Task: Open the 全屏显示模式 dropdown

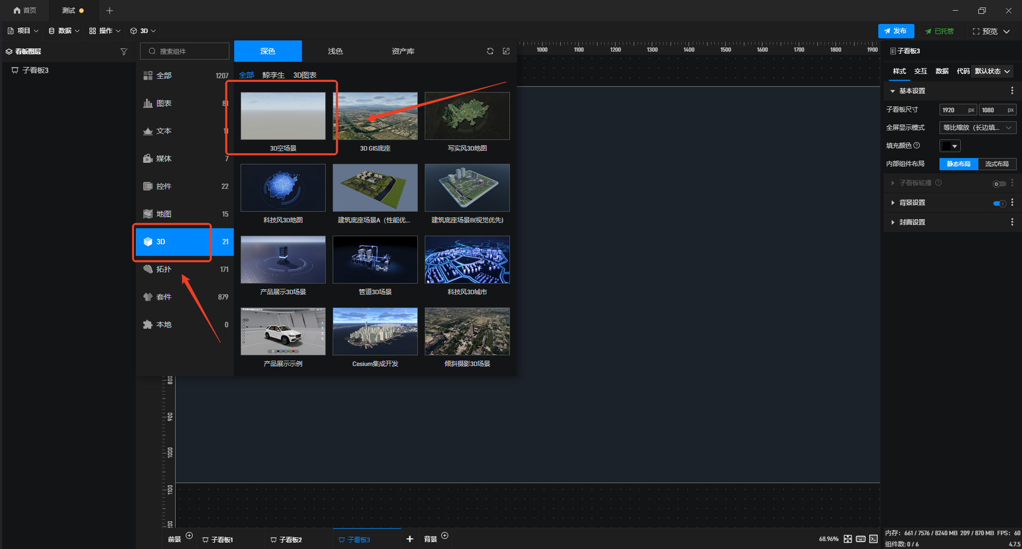Action: [978, 128]
